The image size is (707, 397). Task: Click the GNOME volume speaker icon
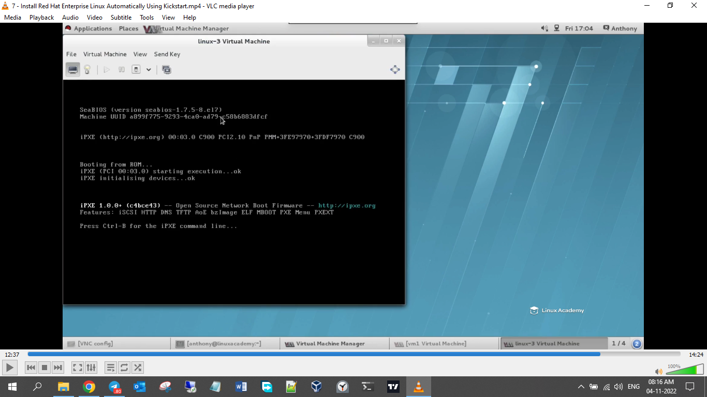coord(544,28)
